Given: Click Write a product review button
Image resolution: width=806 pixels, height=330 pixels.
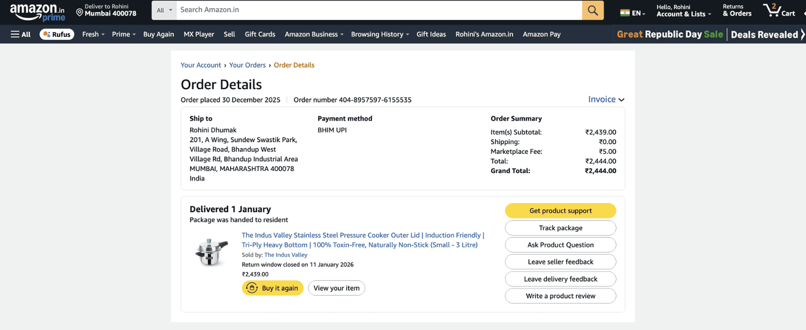Looking at the screenshot, I should [560, 296].
